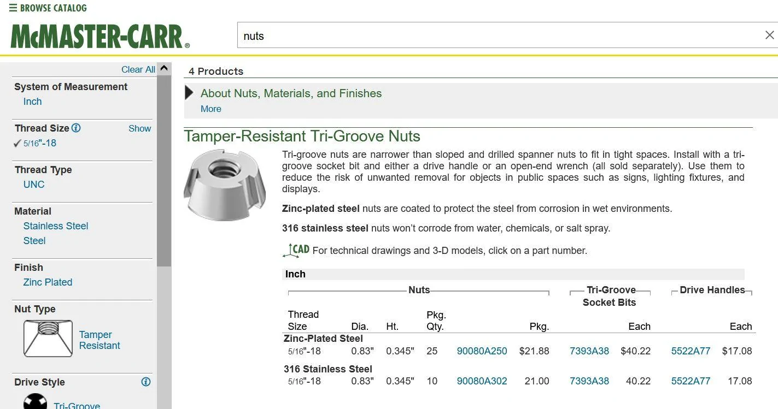Select the Tamper Resistant nut type label
This screenshot has height=409, width=778.
pos(100,340)
